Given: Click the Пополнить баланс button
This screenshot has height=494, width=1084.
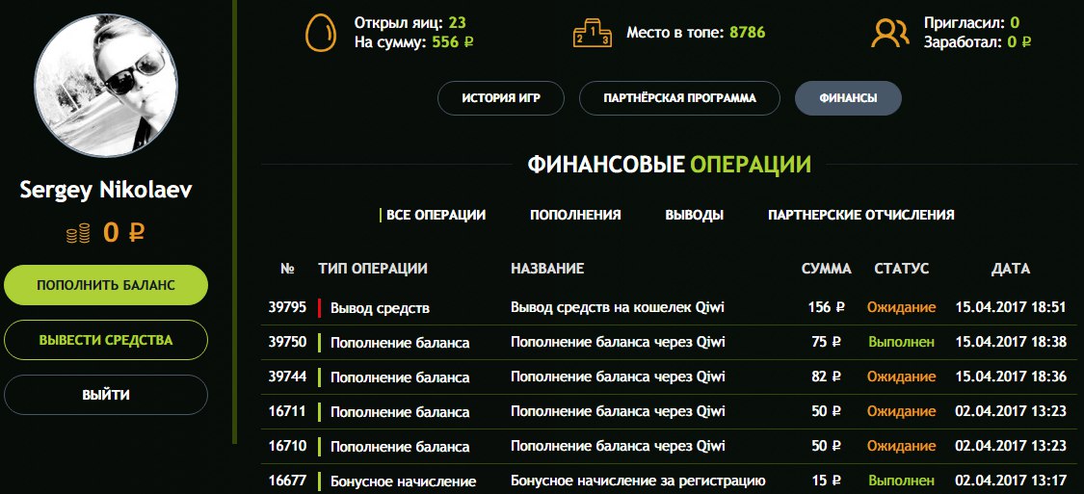Looking at the screenshot, I should coord(106,285).
